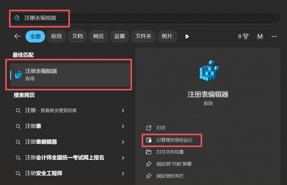Expand chevron next to 注册表 web suggestion
The height and width of the screenshot is (185, 287).
[x=123, y=126]
